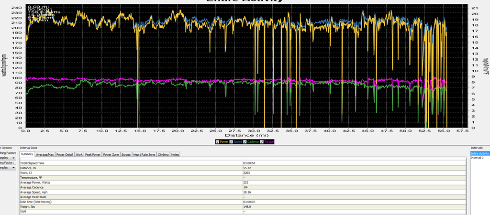The height and width of the screenshot is (215, 490).
Task: Switch to the Average/Max tab
Action: point(45,154)
